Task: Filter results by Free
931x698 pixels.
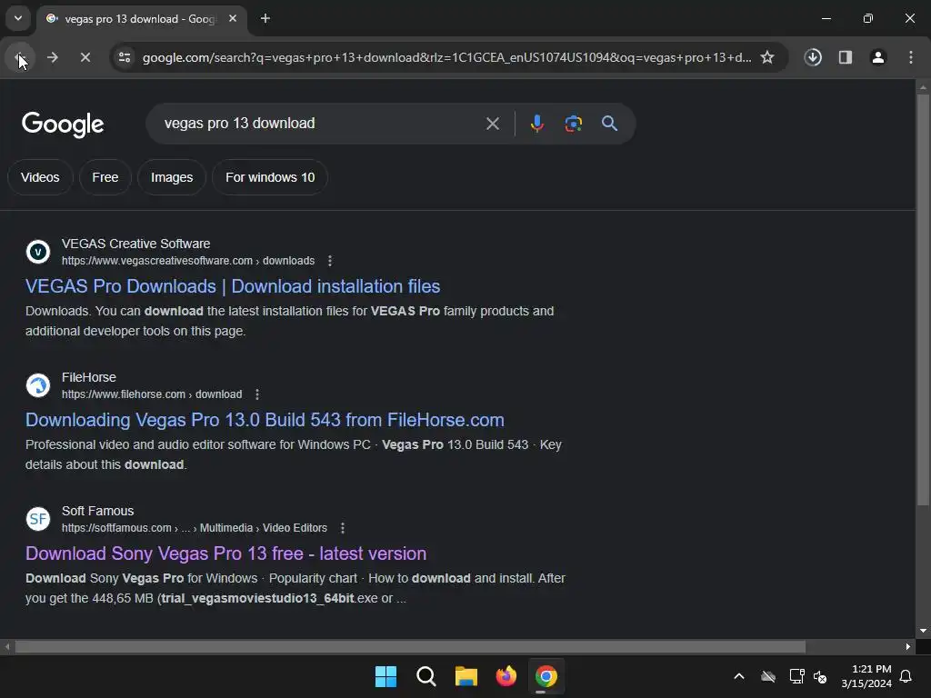Action: pos(105,177)
